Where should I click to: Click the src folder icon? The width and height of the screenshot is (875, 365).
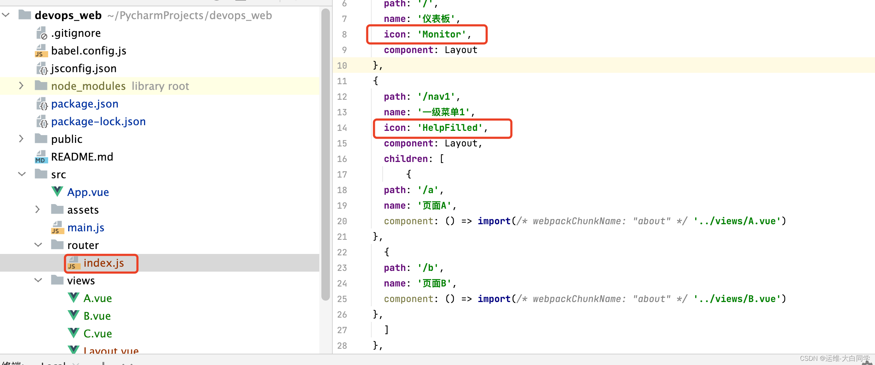[41, 174]
